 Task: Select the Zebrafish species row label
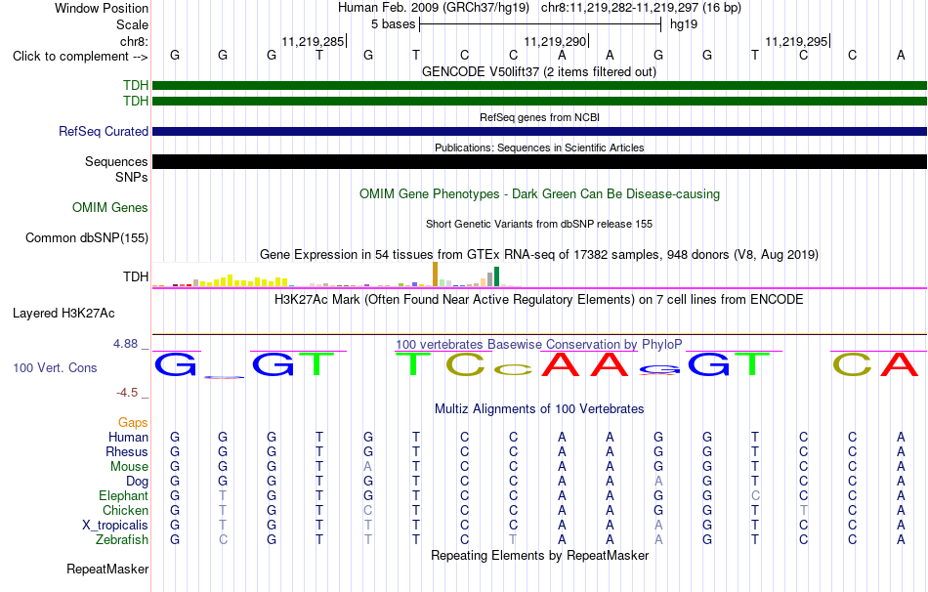[122, 539]
